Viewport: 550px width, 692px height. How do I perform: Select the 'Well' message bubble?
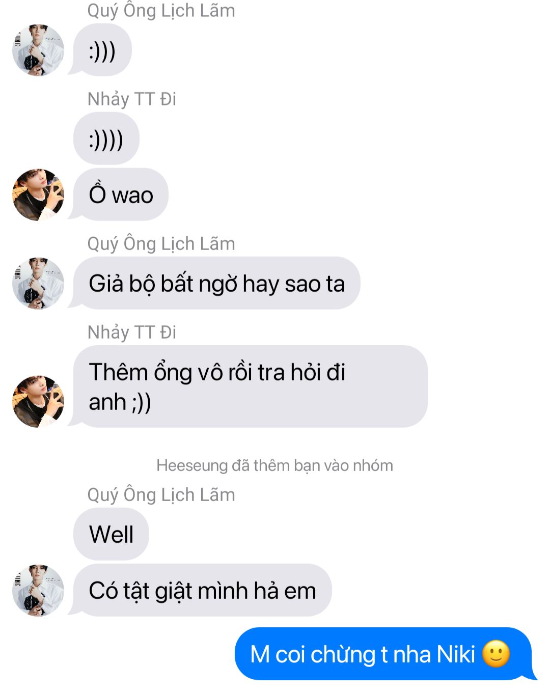[111, 534]
